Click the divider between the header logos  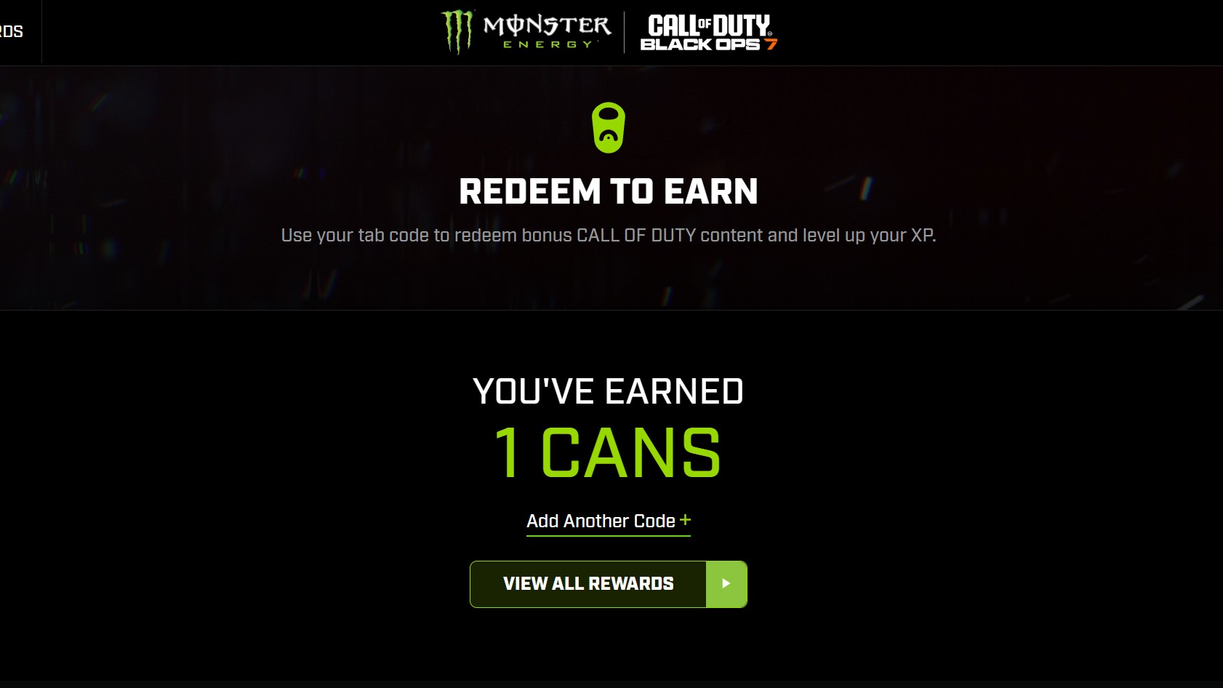coord(625,32)
